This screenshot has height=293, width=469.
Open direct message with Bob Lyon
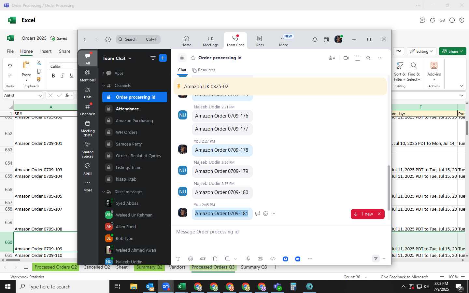tap(135, 238)
